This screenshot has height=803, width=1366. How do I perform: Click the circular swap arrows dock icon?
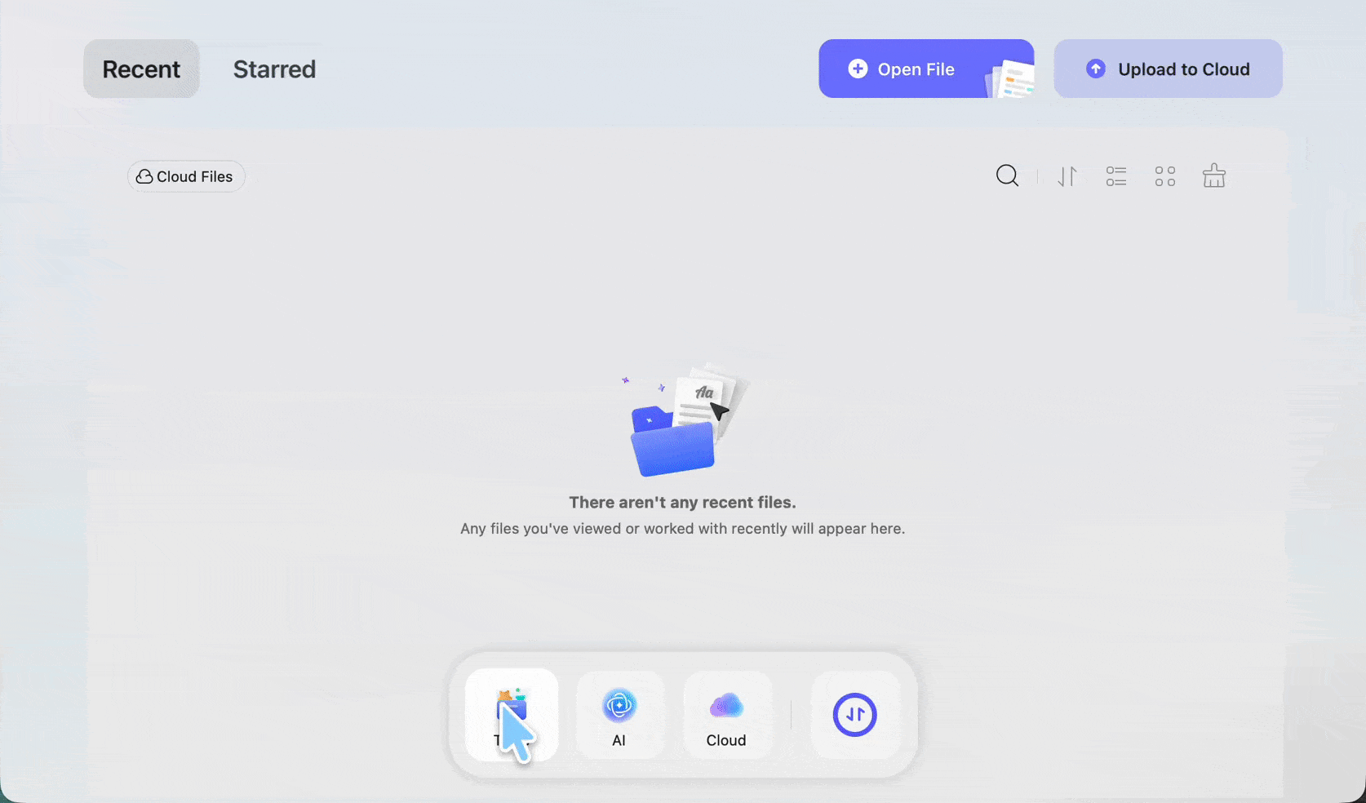tap(855, 715)
